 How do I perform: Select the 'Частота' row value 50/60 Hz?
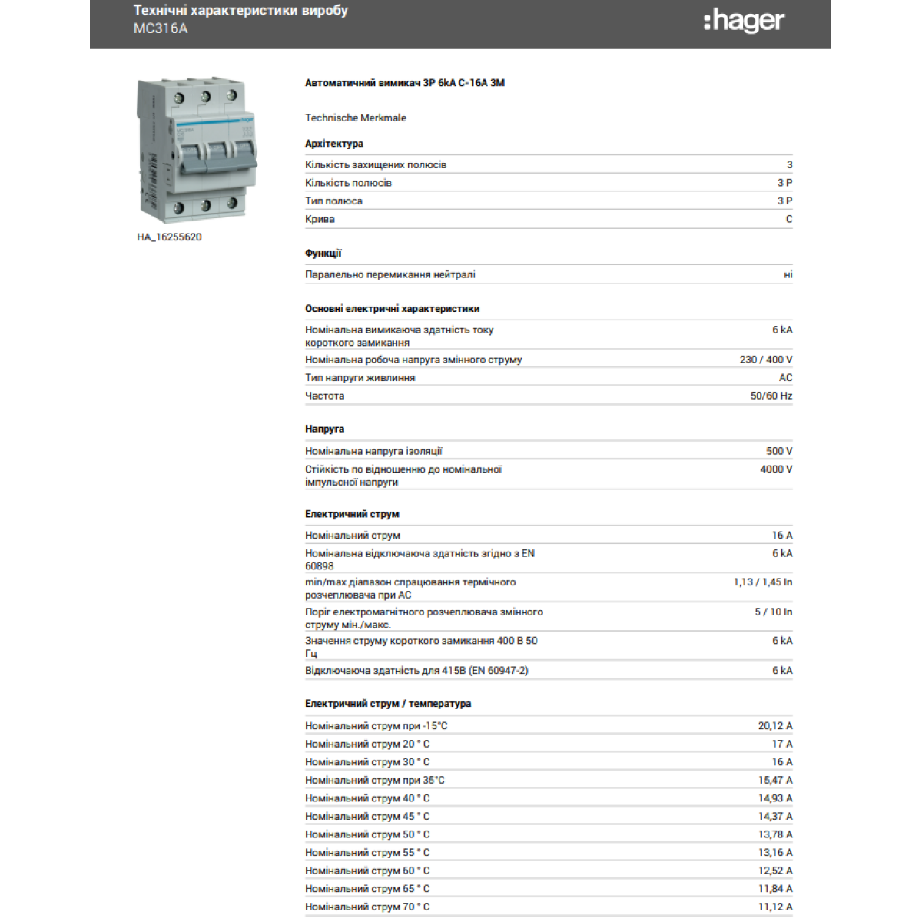pyautogui.click(x=771, y=396)
